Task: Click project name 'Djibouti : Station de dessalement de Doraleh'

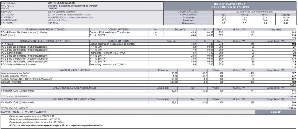Action: pos(73,6)
